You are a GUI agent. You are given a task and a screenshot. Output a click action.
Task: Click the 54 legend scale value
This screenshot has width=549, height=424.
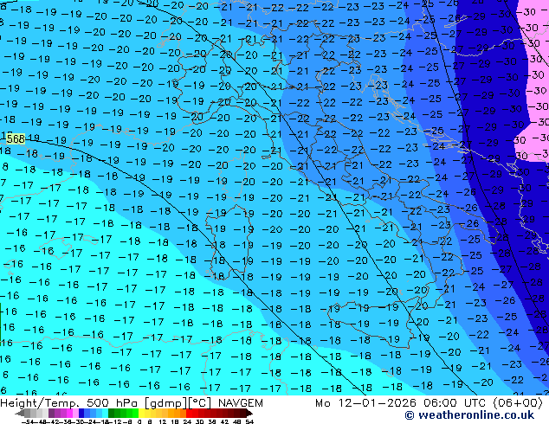click(249, 422)
